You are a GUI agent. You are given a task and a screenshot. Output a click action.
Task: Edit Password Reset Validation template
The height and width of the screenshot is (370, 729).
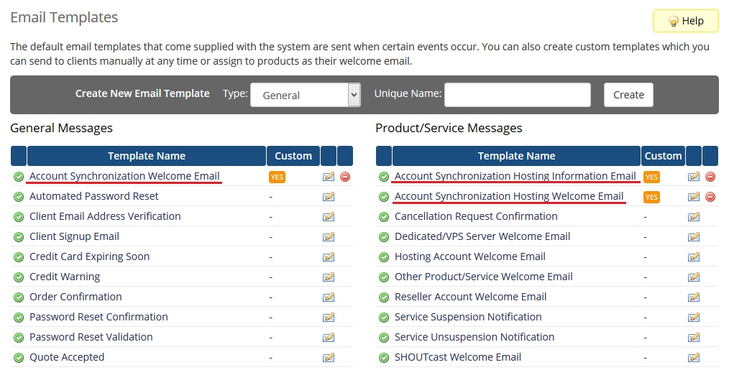[x=329, y=338]
